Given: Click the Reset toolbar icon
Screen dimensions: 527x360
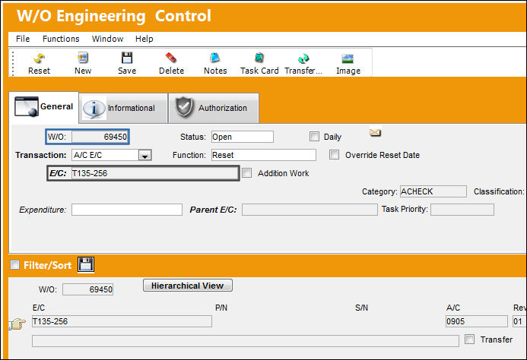Looking at the screenshot, I should pos(40,58).
